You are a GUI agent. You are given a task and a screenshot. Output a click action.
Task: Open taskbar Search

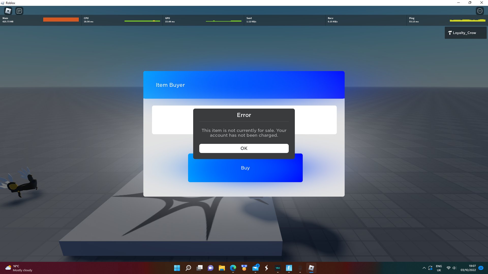coord(188,268)
